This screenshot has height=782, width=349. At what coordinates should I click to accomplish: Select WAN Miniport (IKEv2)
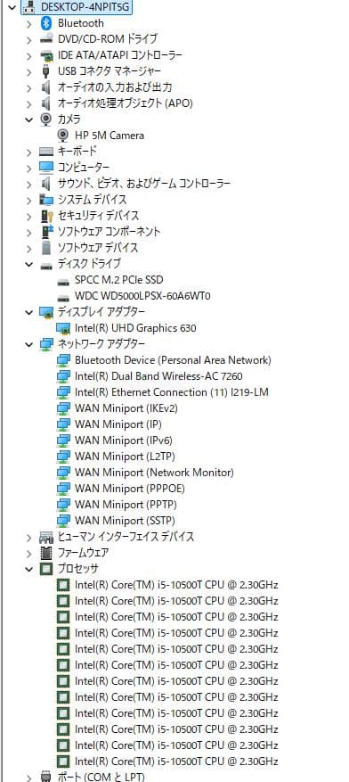pyautogui.click(x=126, y=408)
